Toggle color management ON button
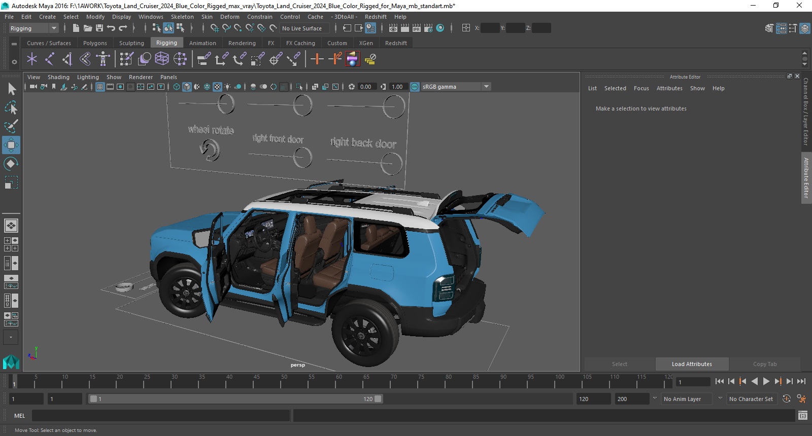Viewport: 812px width, 436px height. [415, 87]
